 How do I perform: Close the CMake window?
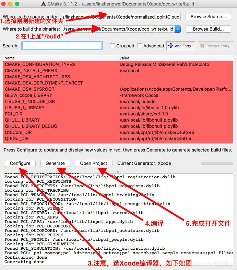pyautogui.click(x=3, y=4)
